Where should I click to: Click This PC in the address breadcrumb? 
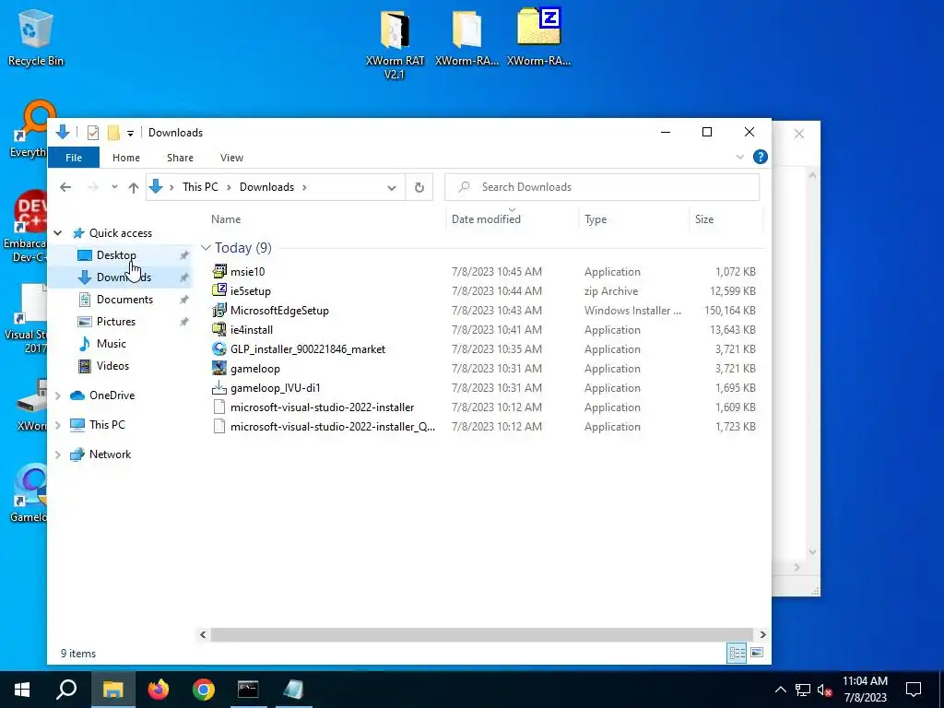pyautogui.click(x=200, y=187)
